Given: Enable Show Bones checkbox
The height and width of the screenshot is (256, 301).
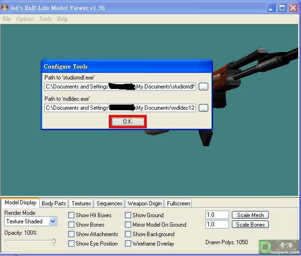Looking at the screenshot, I should click(71, 224).
